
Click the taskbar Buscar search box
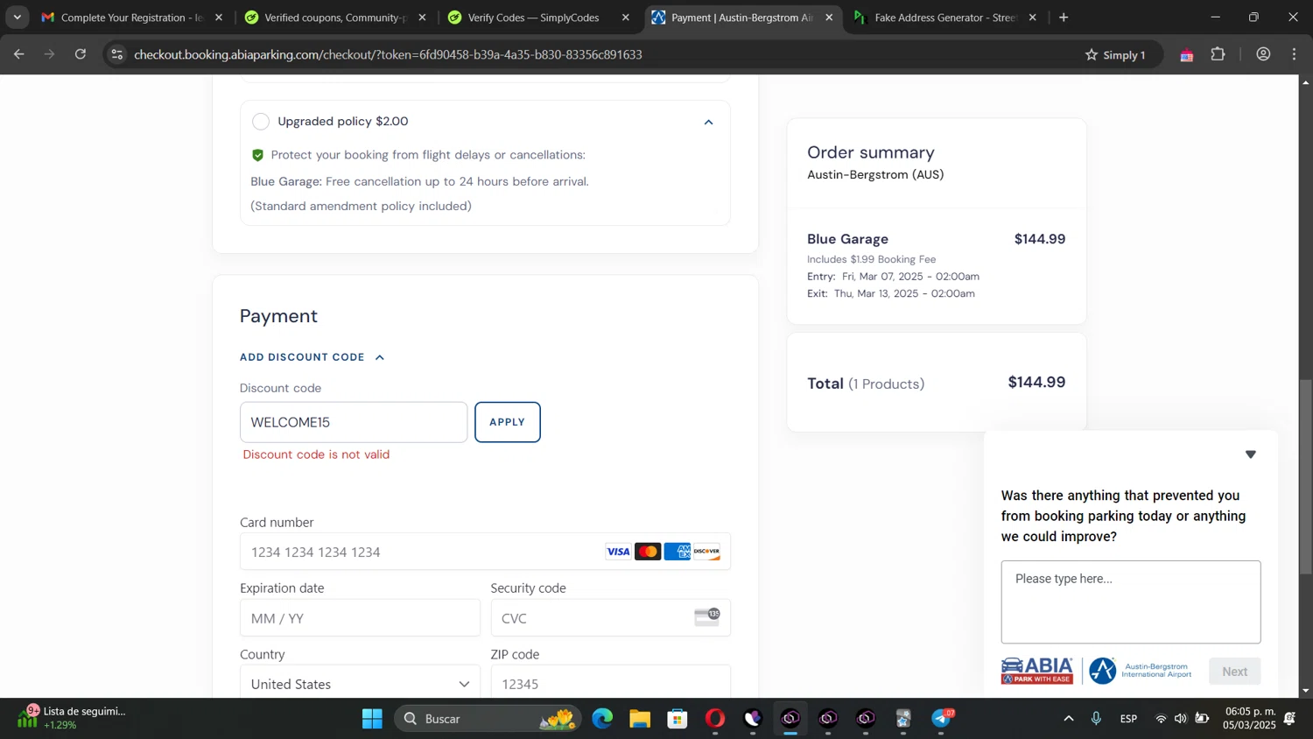pyautogui.click(x=488, y=719)
